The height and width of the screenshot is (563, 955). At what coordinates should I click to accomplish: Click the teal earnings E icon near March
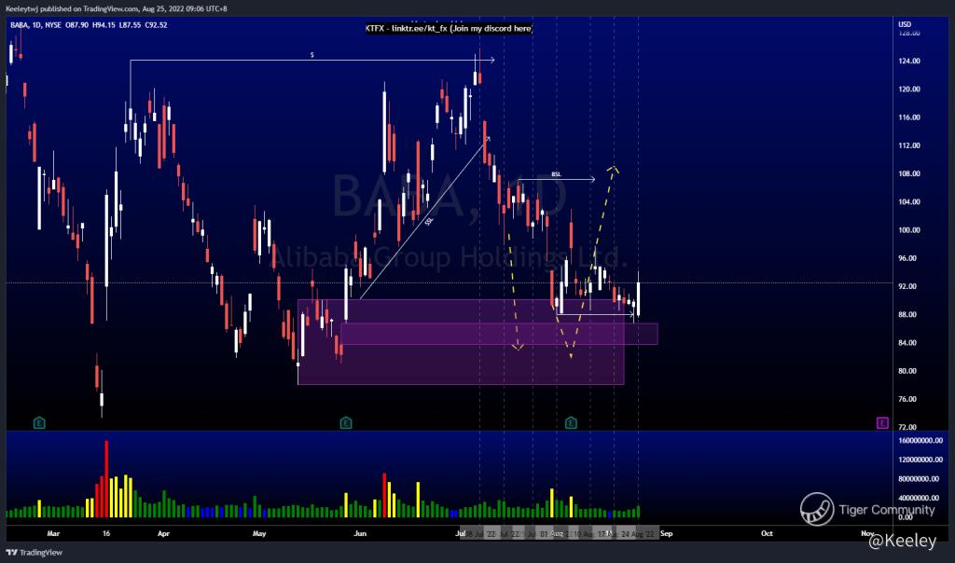pyautogui.click(x=39, y=422)
